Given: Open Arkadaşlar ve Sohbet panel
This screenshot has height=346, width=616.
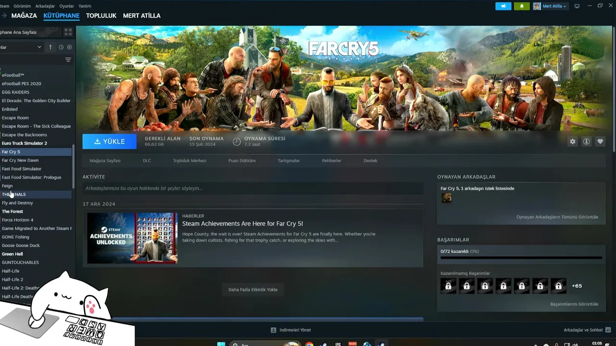Looking at the screenshot, I should point(587,330).
